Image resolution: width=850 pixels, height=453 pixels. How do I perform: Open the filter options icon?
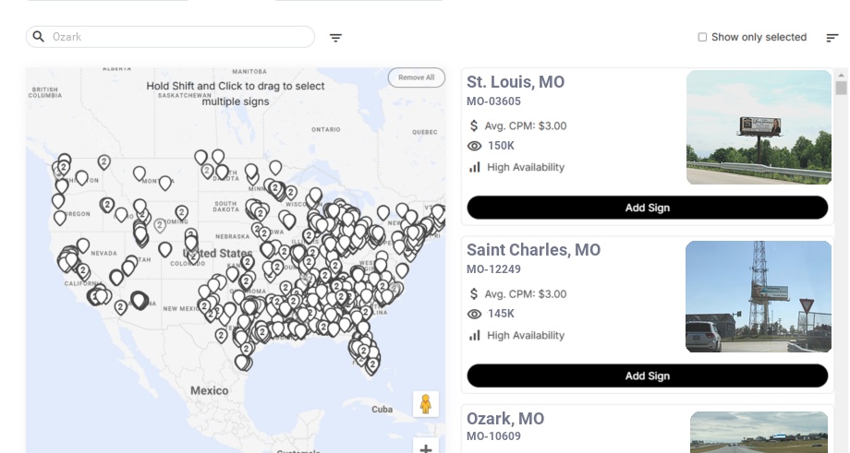click(335, 38)
